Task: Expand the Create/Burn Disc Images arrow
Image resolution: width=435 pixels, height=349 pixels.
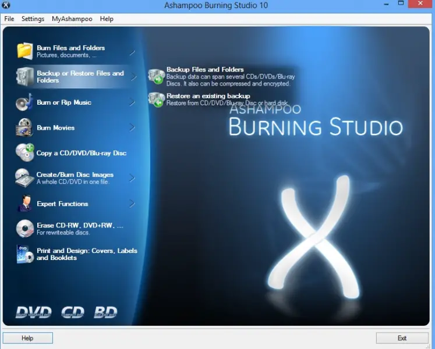Action: [x=132, y=178]
